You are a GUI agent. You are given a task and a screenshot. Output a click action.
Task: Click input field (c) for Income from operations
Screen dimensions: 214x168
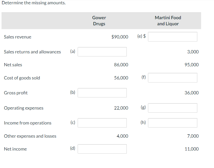(102, 123)
